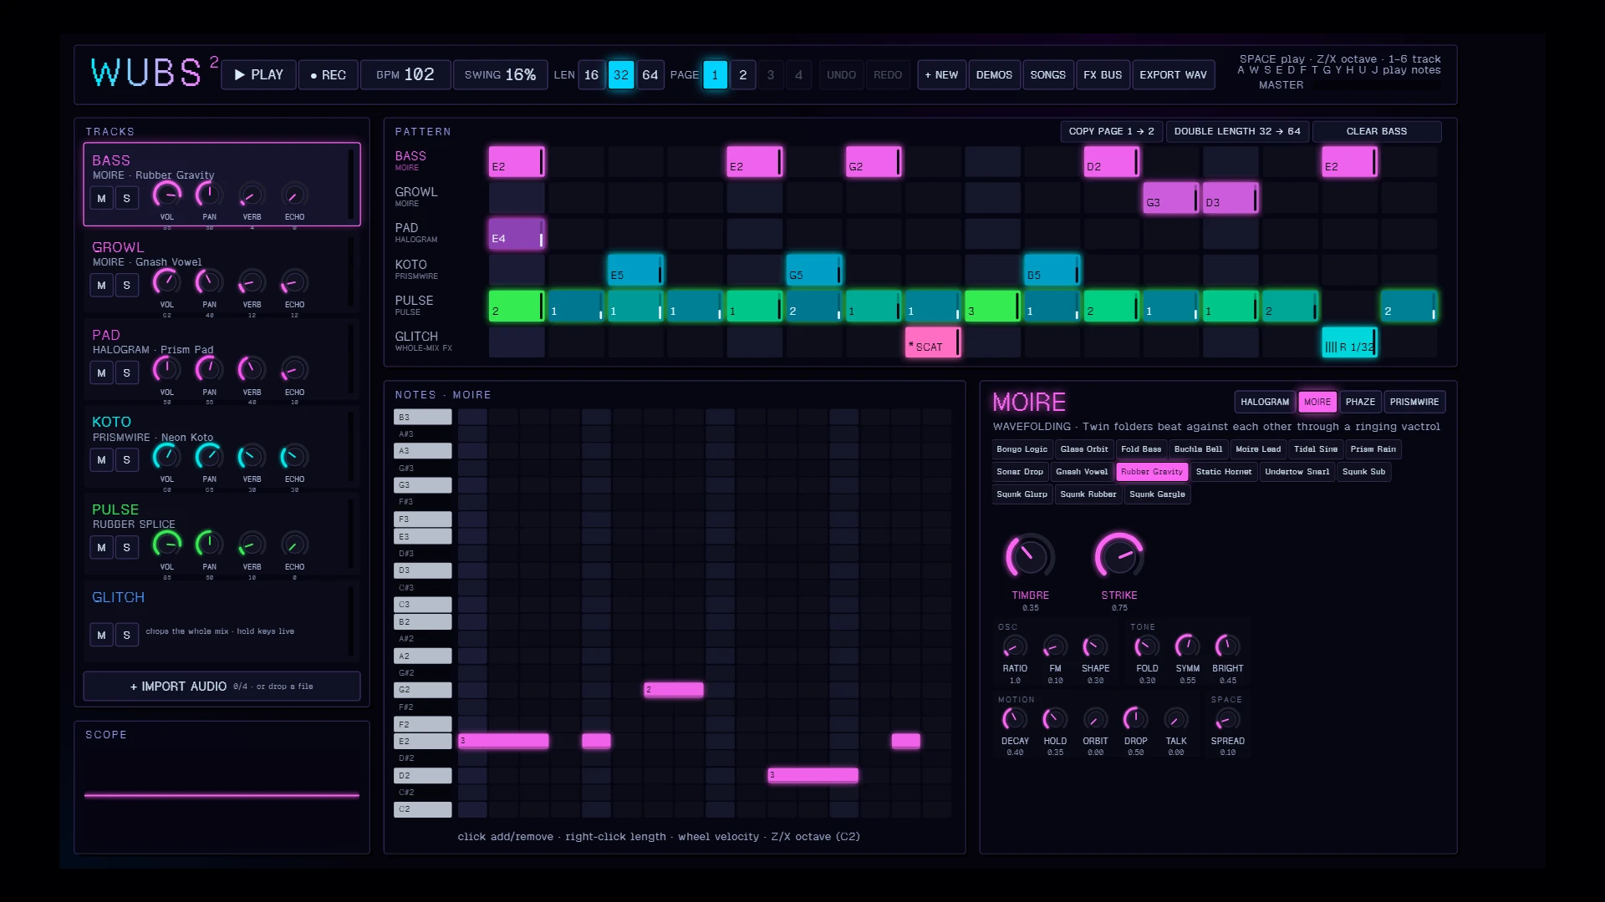
Task: Open the DEMOS menu
Action: [994, 75]
